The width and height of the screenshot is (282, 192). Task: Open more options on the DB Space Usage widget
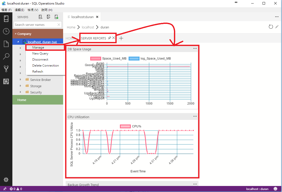coord(195,49)
